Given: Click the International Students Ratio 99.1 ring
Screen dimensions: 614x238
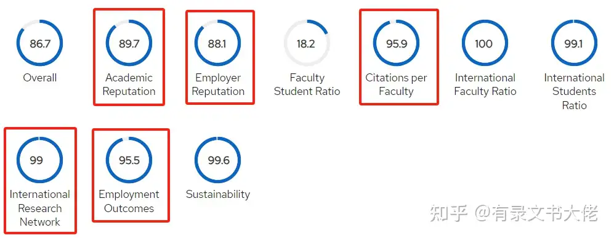Looking at the screenshot, I should [574, 43].
